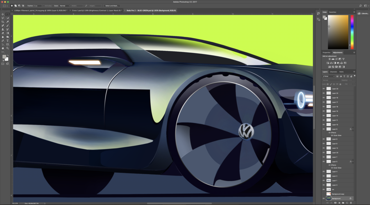Image resolution: width=370 pixels, height=205 pixels.
Task: Hide Layer 9 via eye icon
Action: click(323, 139)
